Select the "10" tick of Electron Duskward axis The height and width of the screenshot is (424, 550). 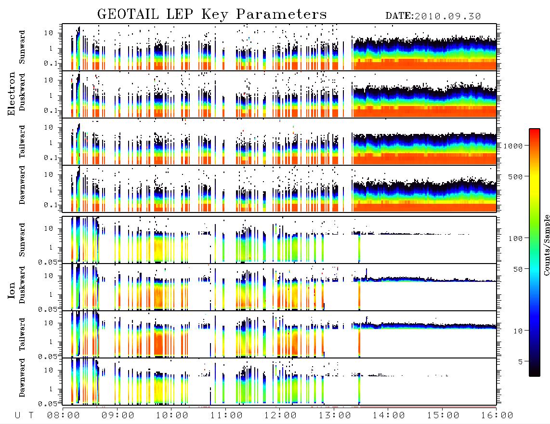[49, 80]
